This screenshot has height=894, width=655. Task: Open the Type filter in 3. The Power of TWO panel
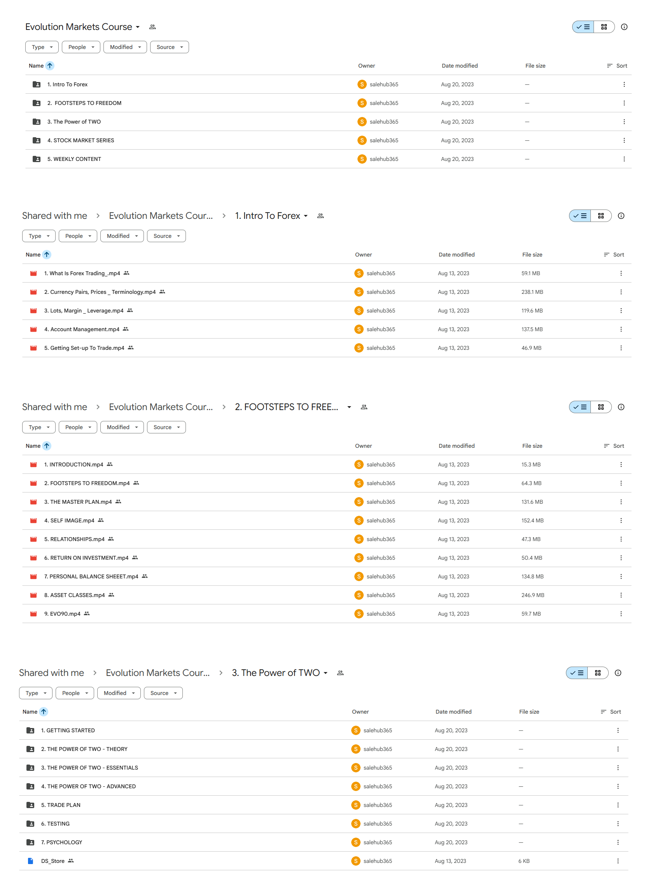tap(36, 693)
